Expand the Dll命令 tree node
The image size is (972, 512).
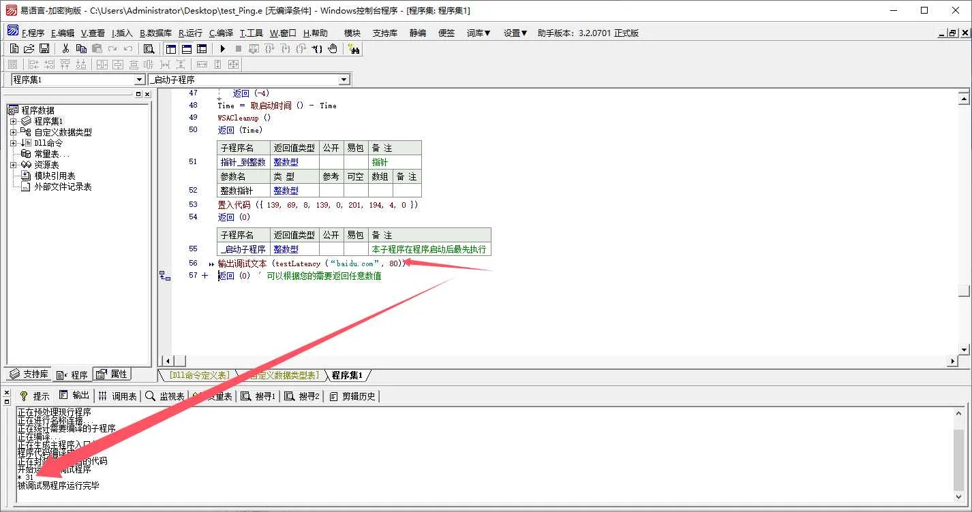click(x=13, y=143)
